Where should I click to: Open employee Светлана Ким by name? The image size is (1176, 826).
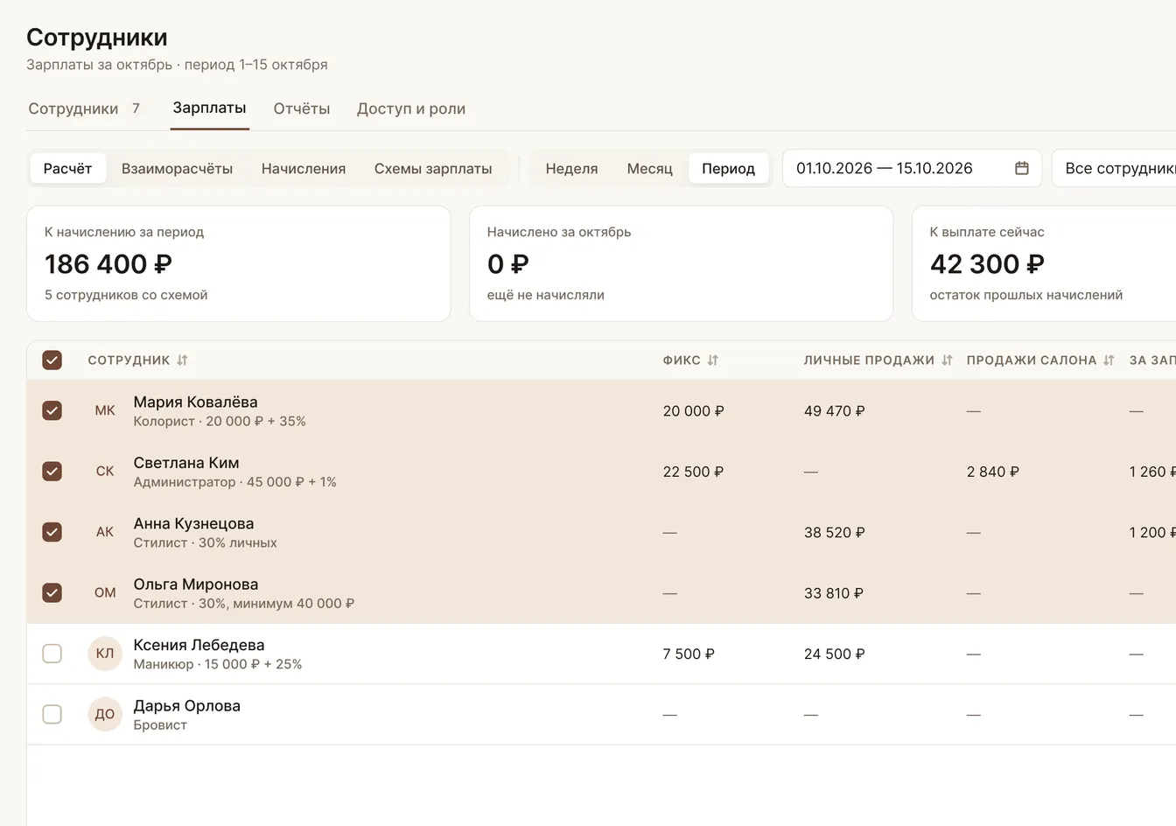coord(186,463)
